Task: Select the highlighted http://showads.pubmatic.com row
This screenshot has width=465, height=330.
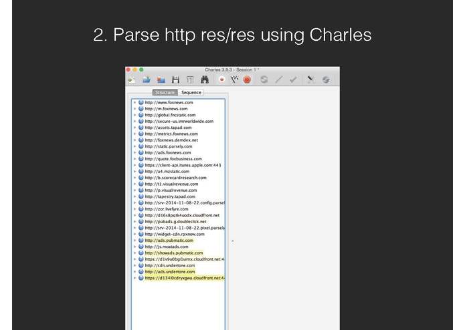Action: click(178, 253)
